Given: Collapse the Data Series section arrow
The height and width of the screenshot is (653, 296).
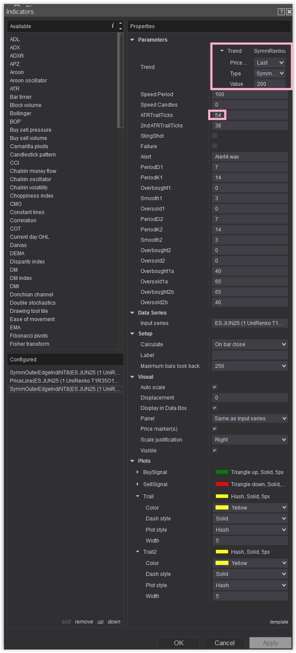Looking at the screenshot, I should pos(132,313).
